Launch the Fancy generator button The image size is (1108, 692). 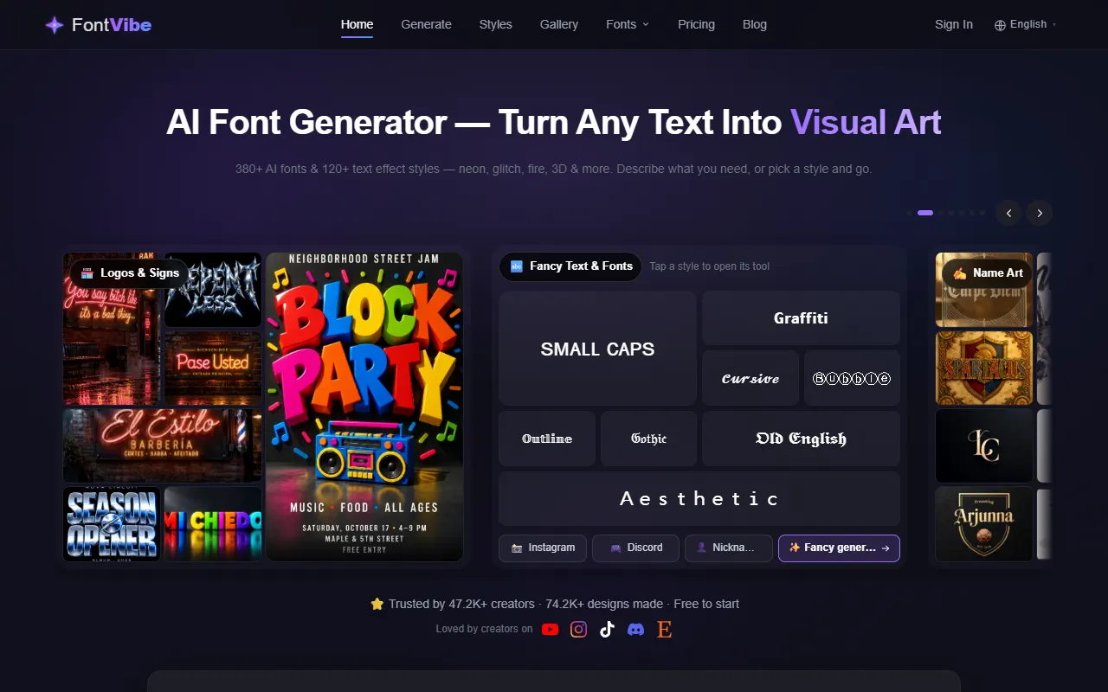(840, 548)
